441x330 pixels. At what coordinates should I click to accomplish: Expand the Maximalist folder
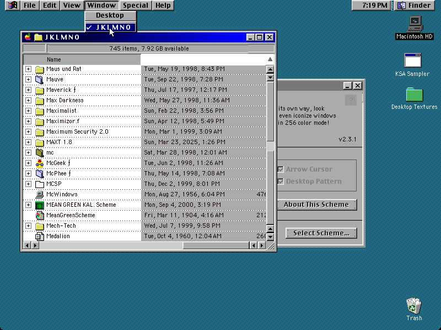coord(28,111)
